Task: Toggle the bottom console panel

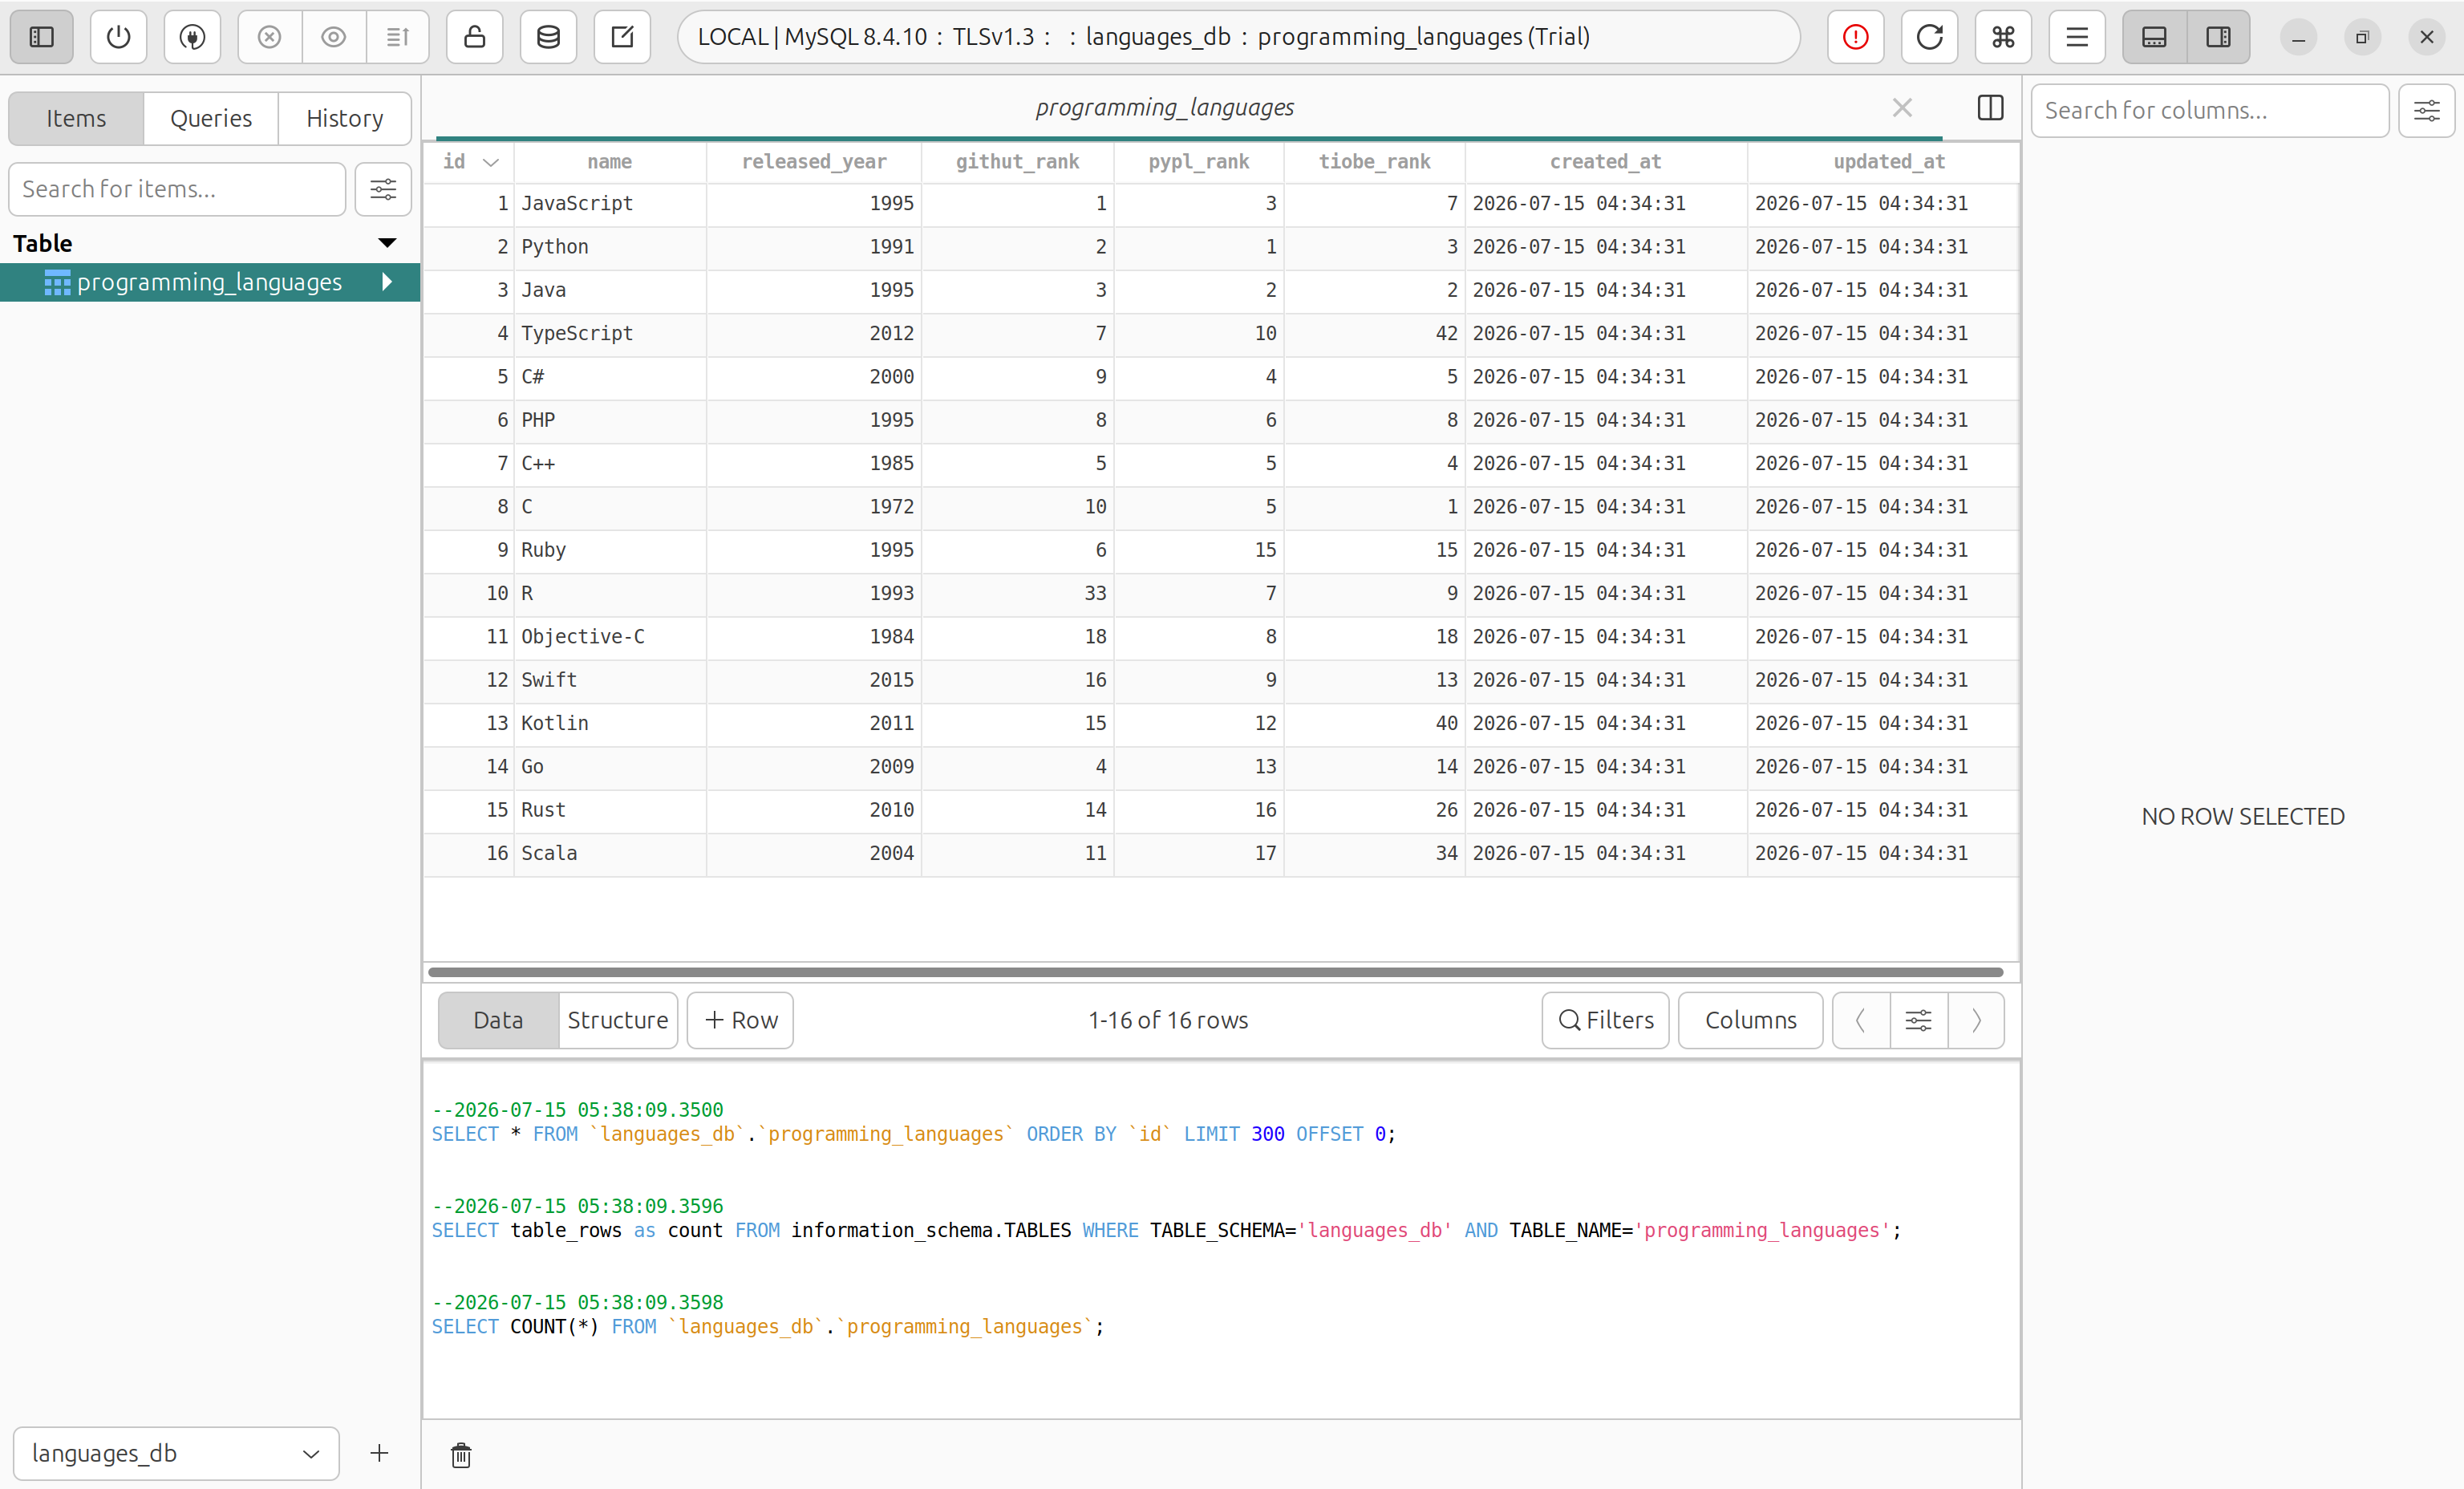Action: pos(2154,37)
